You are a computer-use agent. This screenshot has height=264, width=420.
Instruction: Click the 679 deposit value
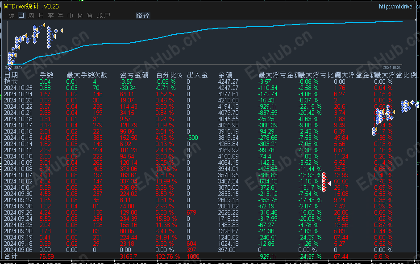tap(191, 212)
